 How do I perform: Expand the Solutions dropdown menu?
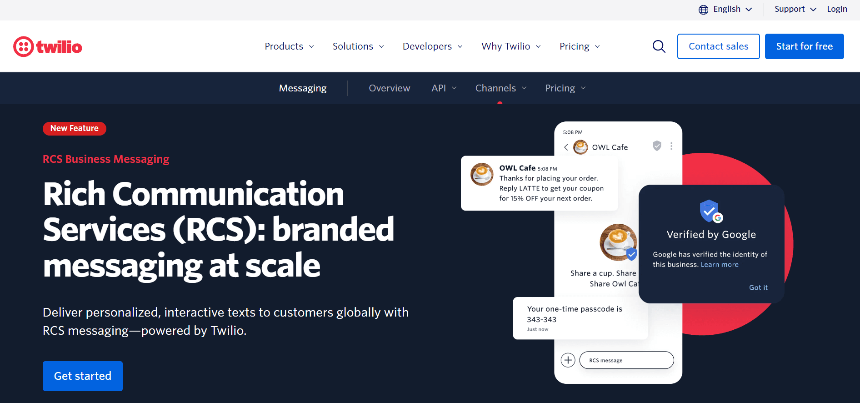tap(358, 46)
